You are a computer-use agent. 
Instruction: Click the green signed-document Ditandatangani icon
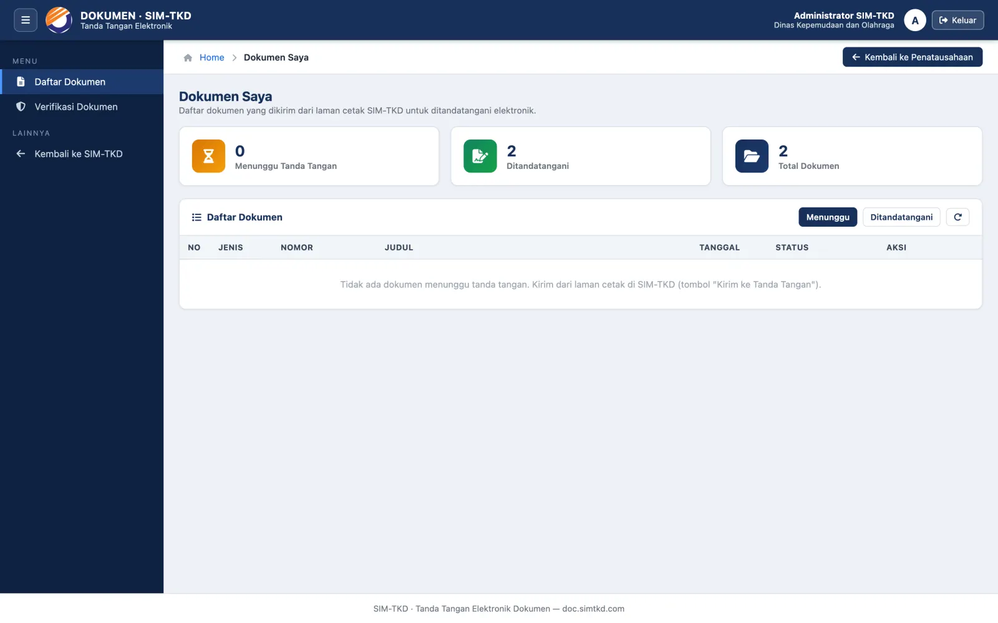point(480,156)
